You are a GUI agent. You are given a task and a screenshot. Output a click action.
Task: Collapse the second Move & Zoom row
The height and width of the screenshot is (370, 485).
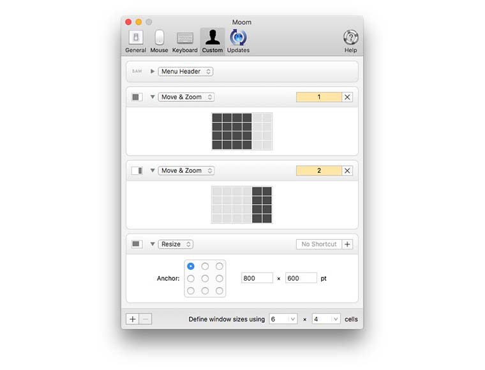(x=153, y=170)
